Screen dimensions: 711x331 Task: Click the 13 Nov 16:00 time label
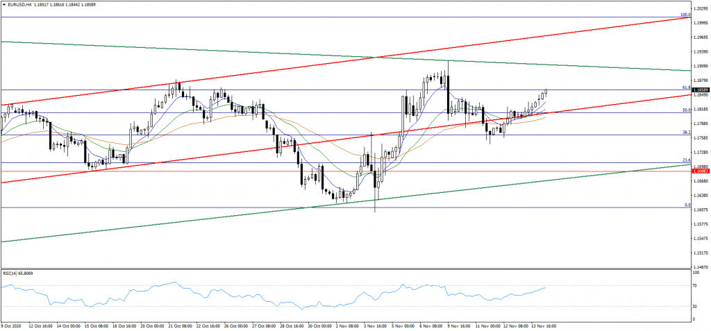pyautogui.click(x=544, y=325)
